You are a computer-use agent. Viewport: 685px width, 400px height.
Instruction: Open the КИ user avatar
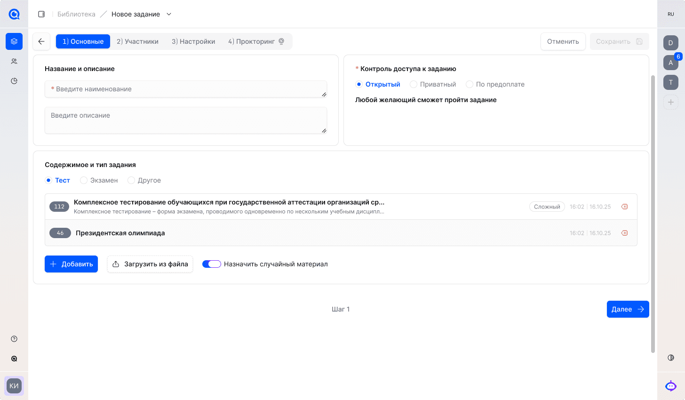coord(14,386)
